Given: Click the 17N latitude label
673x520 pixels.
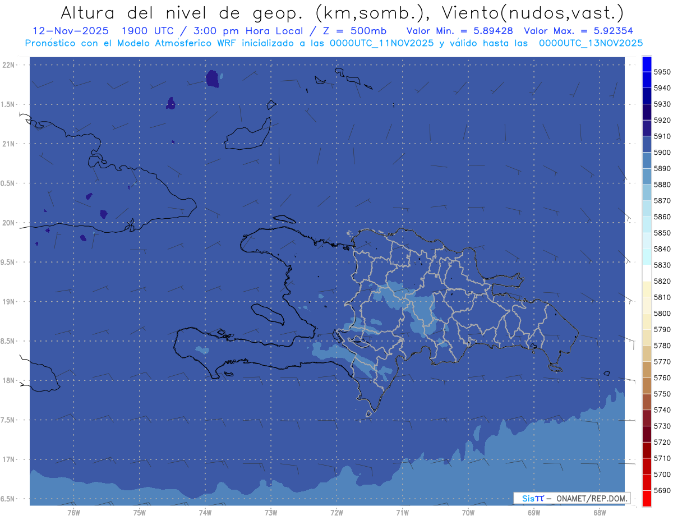Looking at the screenshot, I should 10,459.
